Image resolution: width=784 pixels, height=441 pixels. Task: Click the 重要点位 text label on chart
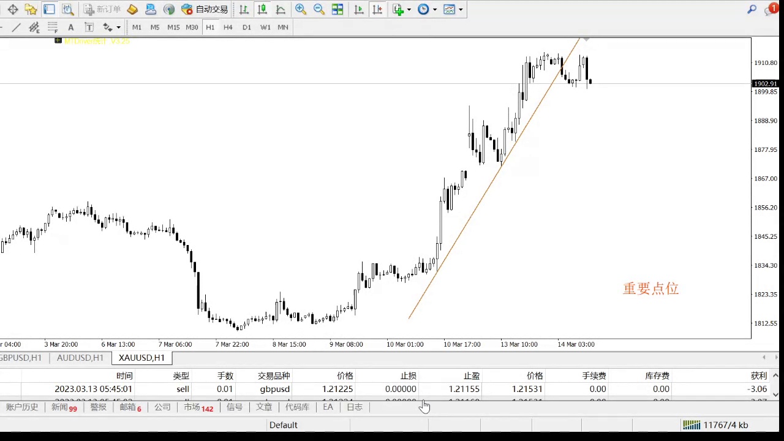650,288
